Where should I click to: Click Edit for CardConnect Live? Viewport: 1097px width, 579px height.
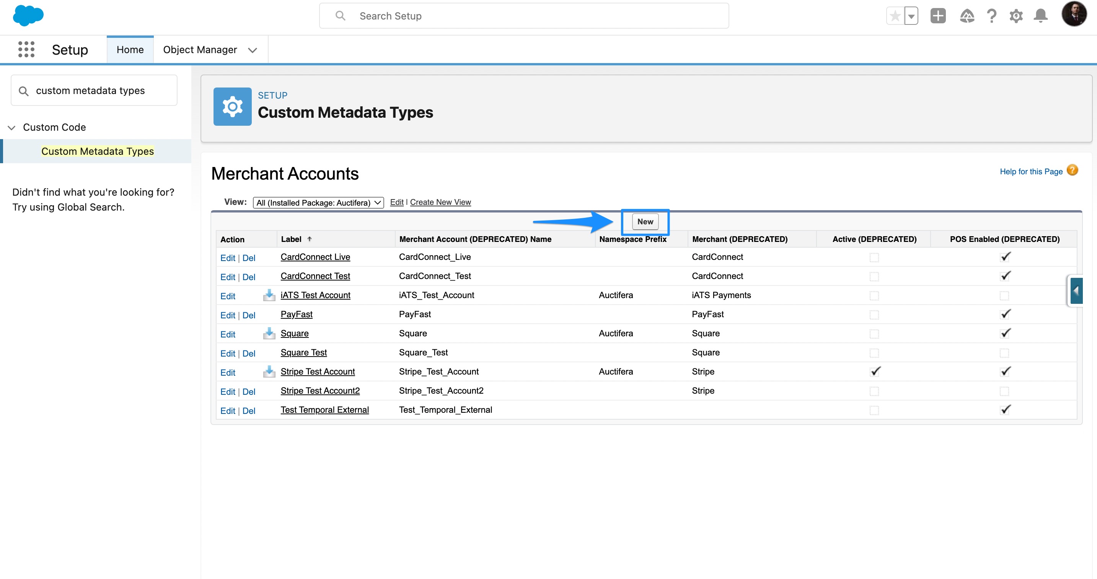tap(228, 258)
